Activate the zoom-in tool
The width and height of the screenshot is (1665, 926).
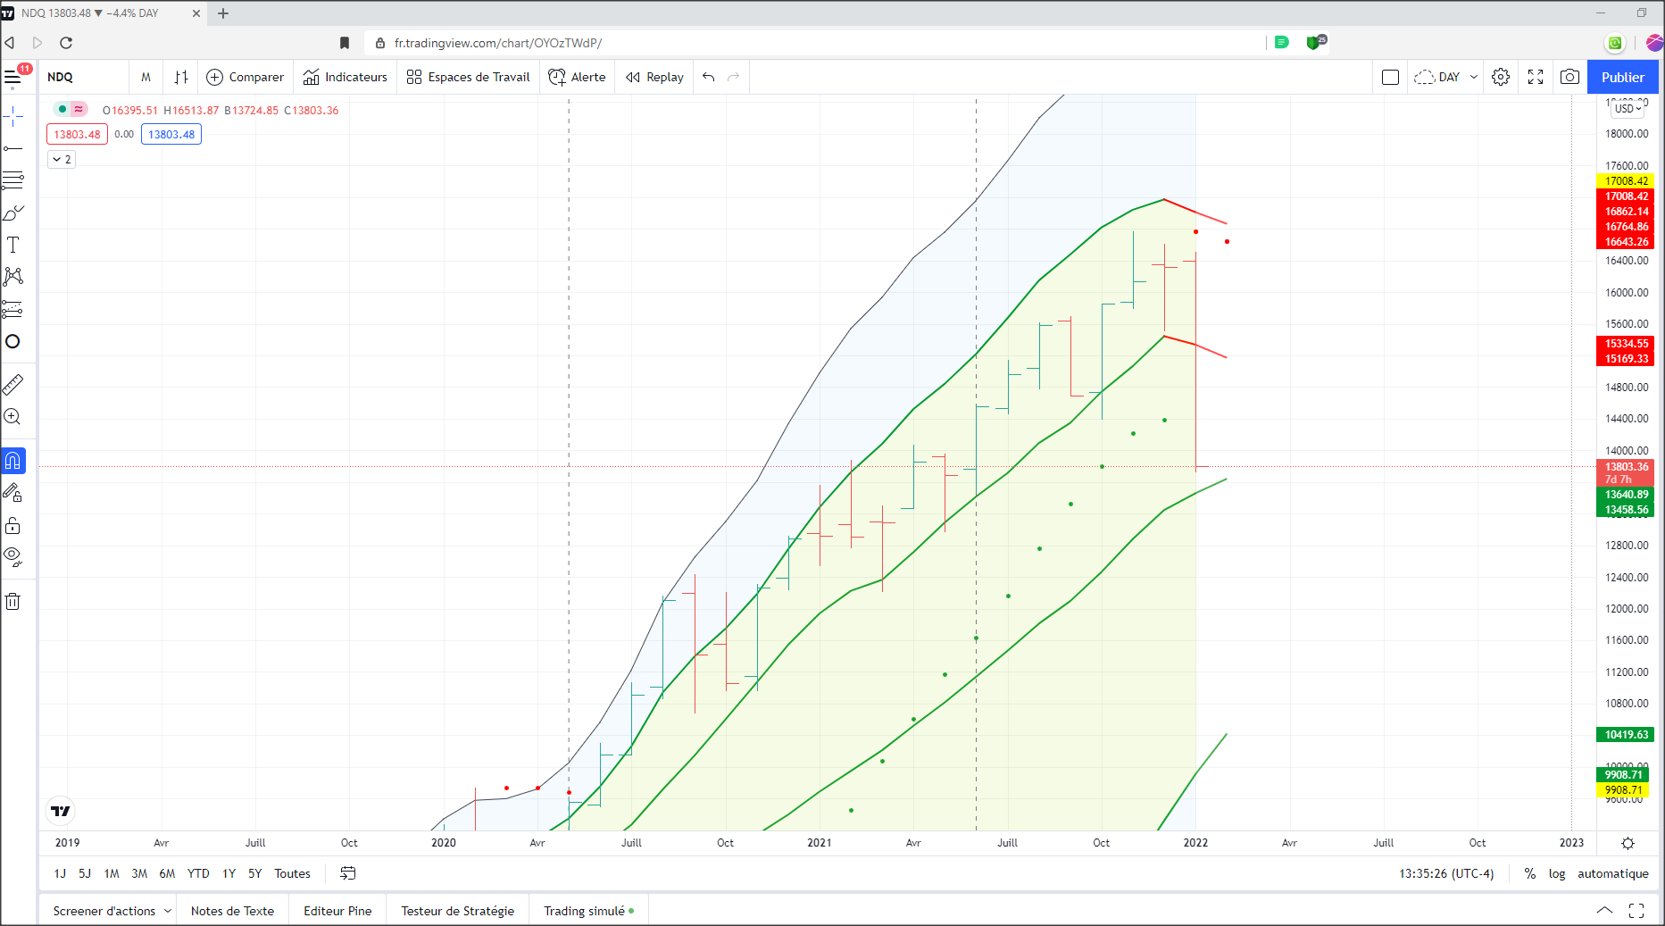pyautogui.click(x=13, y=416)
